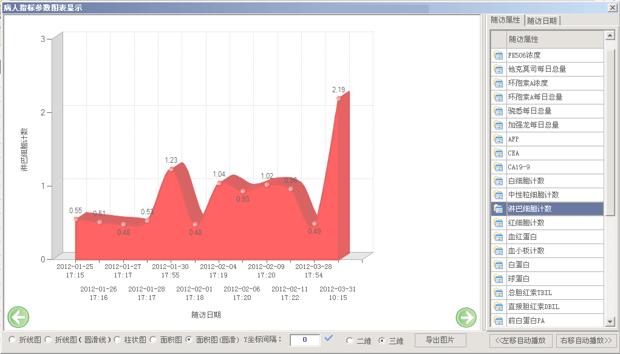Viewport: 620px width, 354px height.
Task: Click the icon beside 球蛋白 row
Action: [499, 279]
